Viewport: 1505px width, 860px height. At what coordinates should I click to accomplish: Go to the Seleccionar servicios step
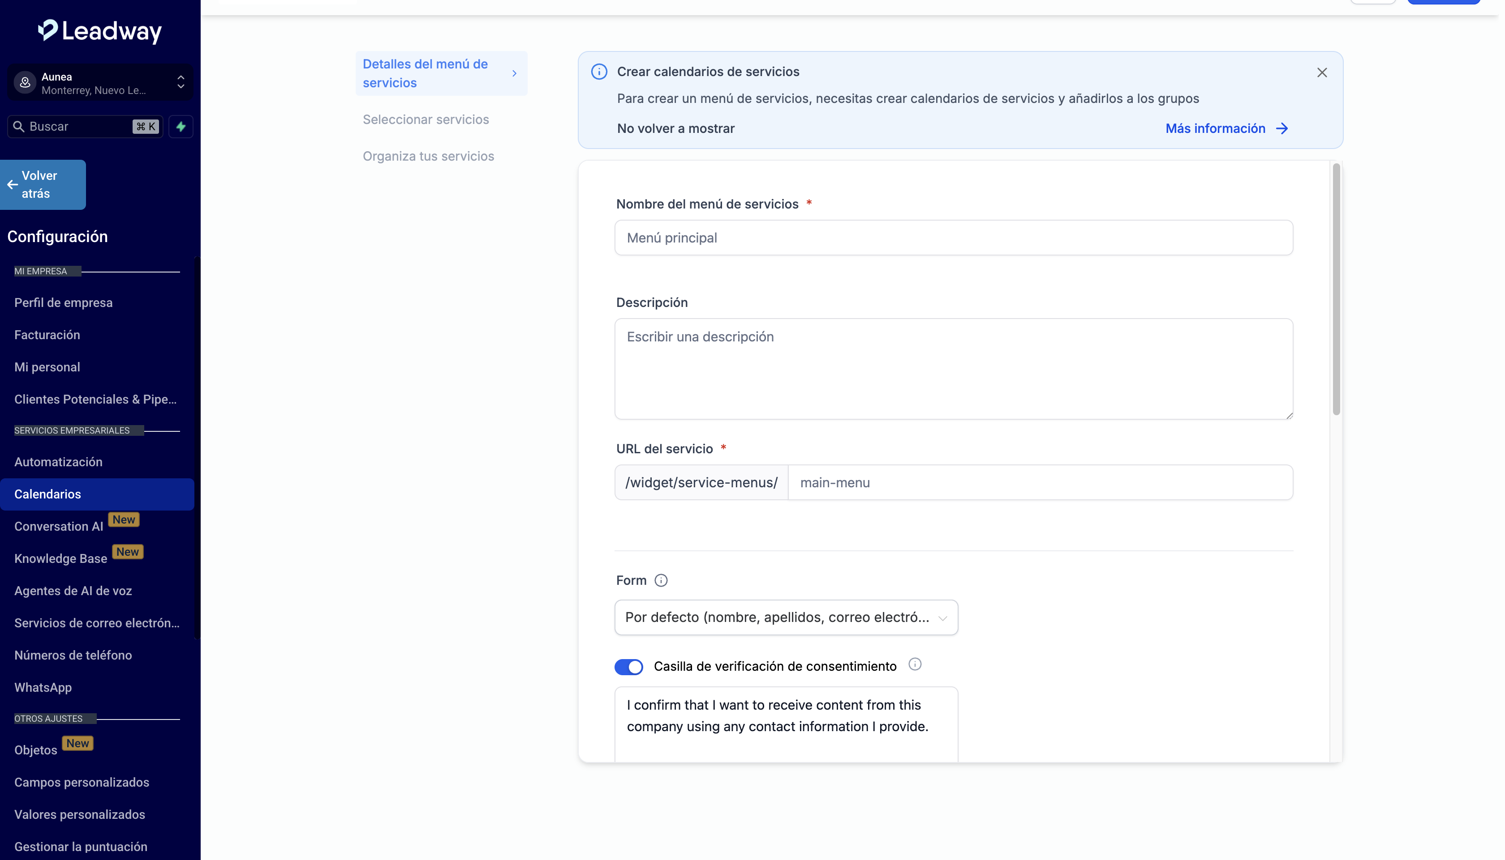click(426, 119)
